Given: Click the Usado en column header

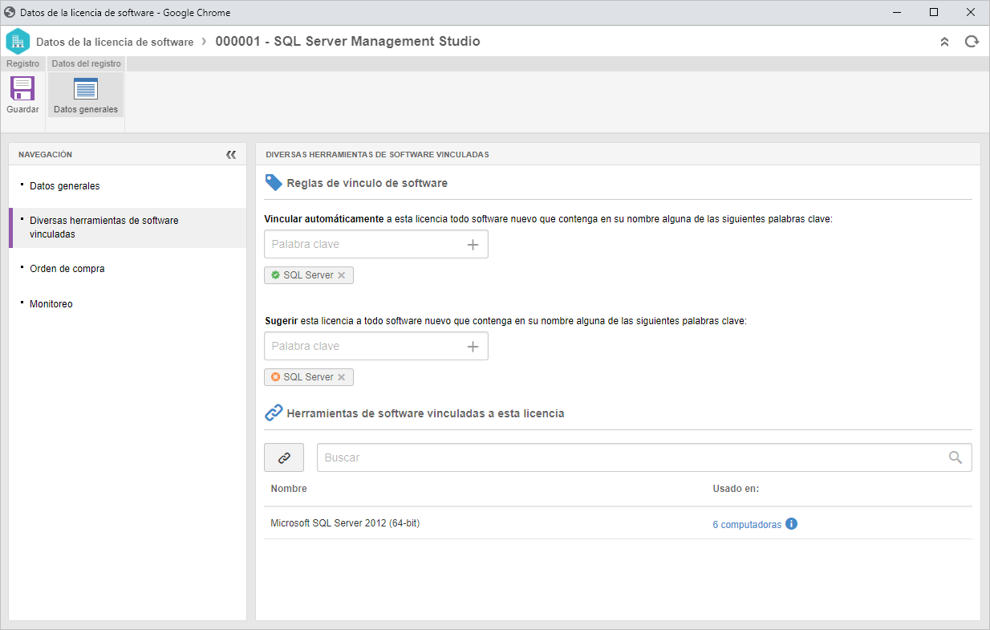Looking at the screenshot, I should [736, 489].
